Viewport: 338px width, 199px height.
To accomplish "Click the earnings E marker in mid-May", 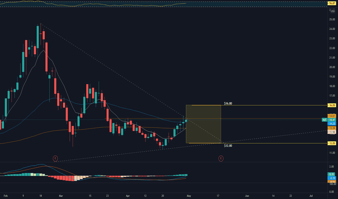I will [221, 158].
